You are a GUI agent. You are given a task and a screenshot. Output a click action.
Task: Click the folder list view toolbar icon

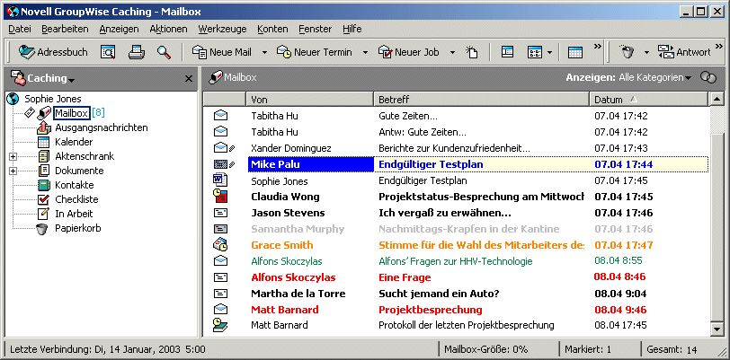(x=507, y=52)
